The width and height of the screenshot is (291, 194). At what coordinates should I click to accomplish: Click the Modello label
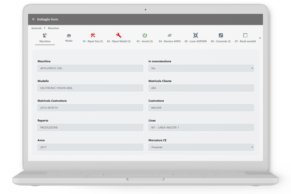point(43,81)
